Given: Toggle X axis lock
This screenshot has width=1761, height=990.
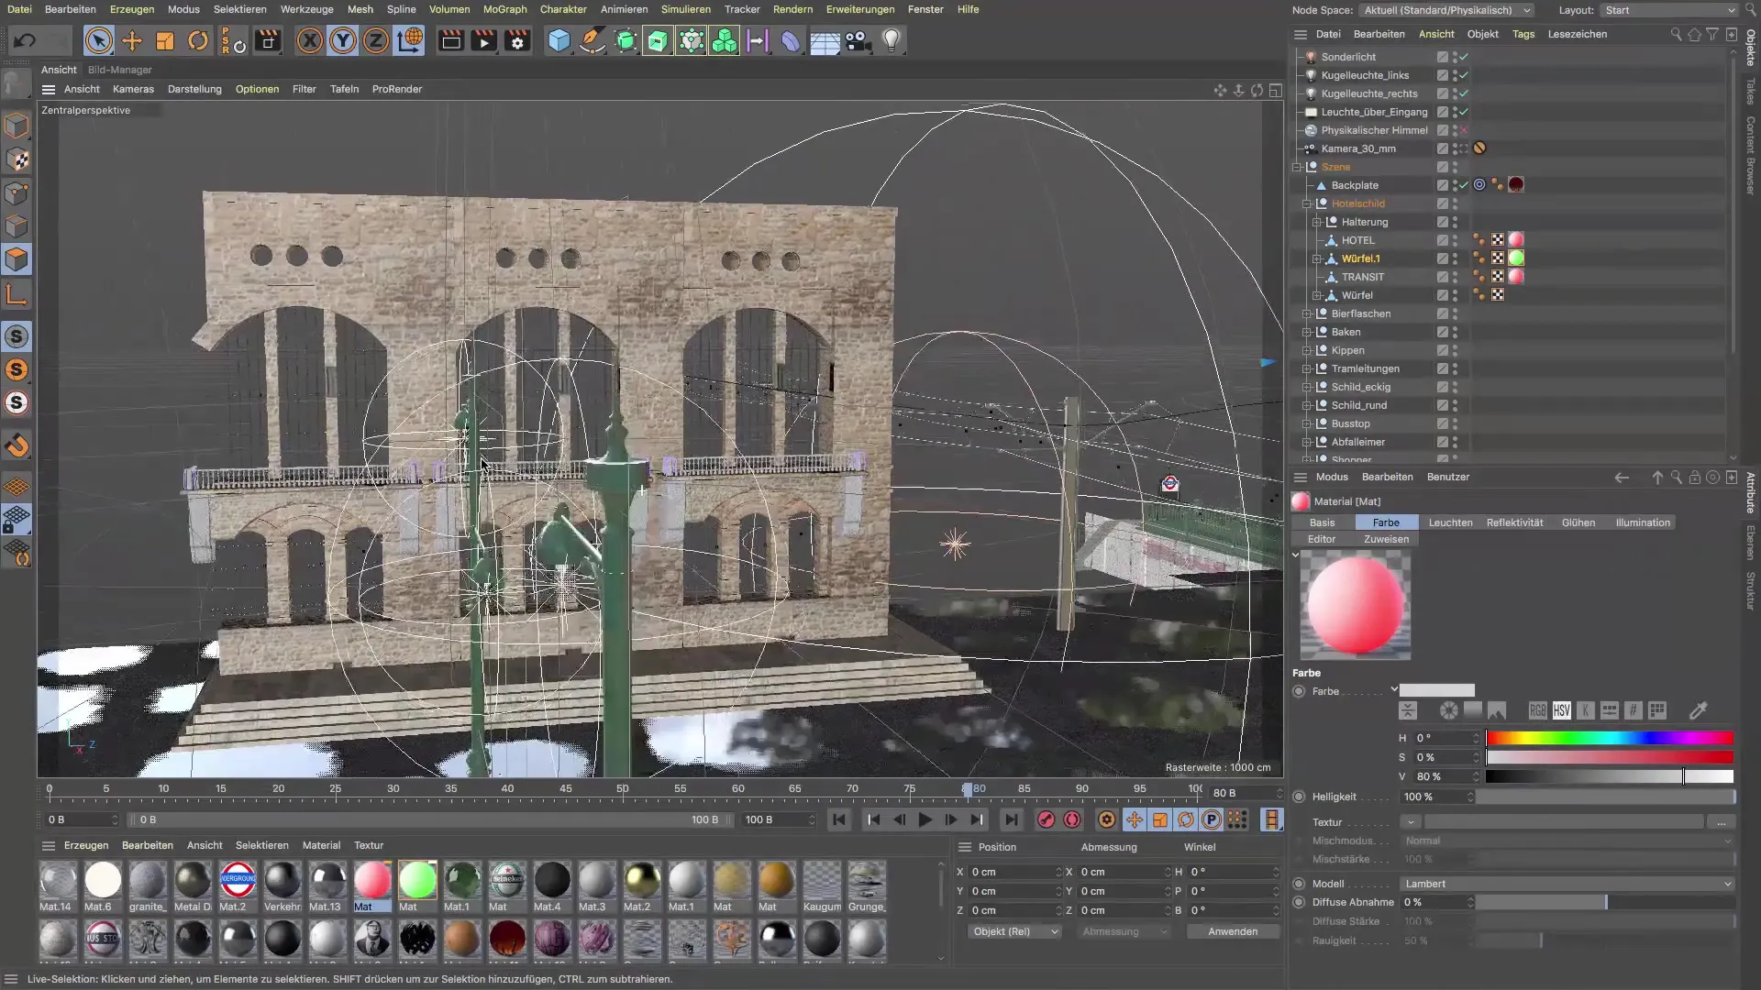Looking at the screenshot, I should [x=310, y=41].
